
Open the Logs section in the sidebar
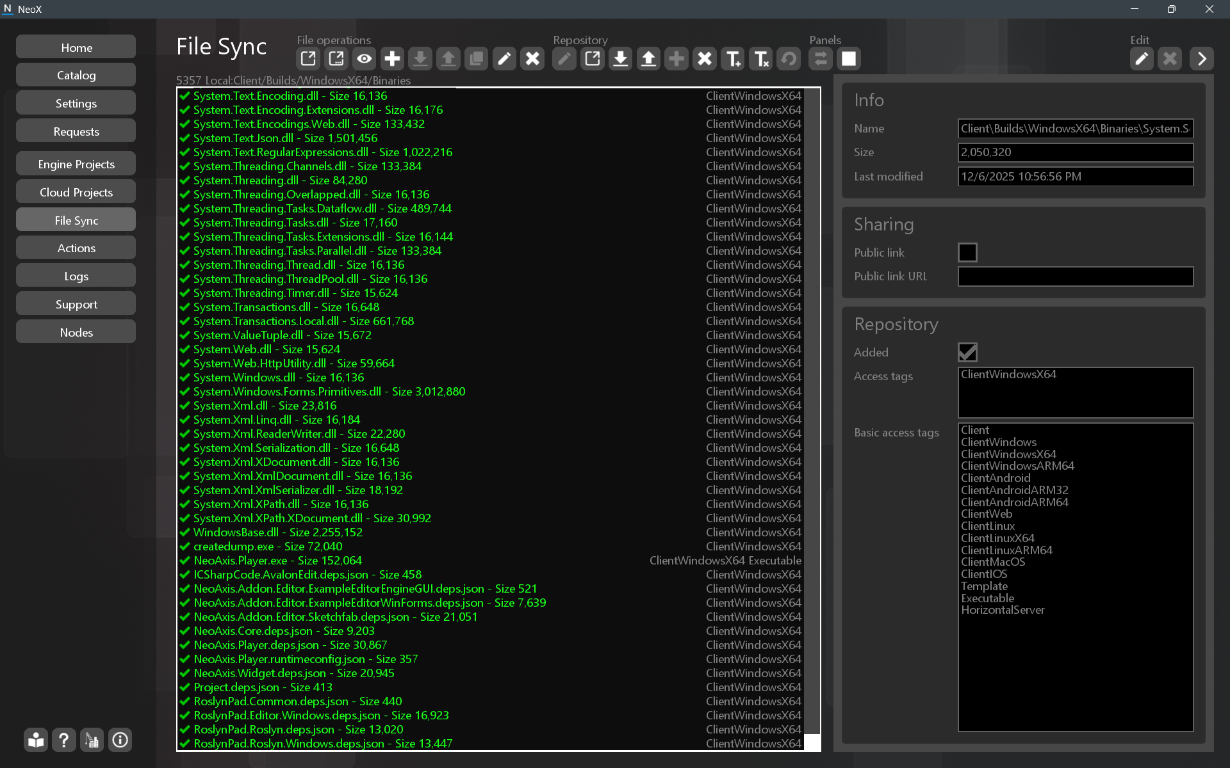pyautogui.click(x=76, y=276)
